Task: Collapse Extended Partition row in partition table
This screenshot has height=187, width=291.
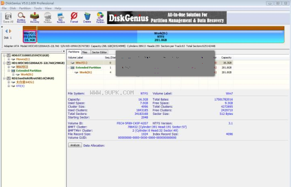Action: (69, 68)
